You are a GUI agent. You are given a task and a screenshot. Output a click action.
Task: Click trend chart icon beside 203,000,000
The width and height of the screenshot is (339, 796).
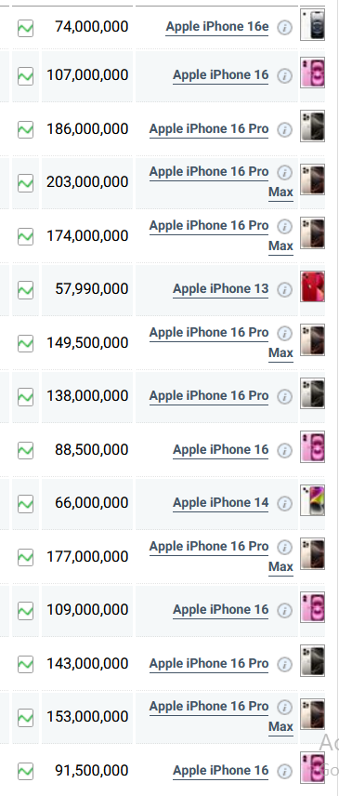25,183
